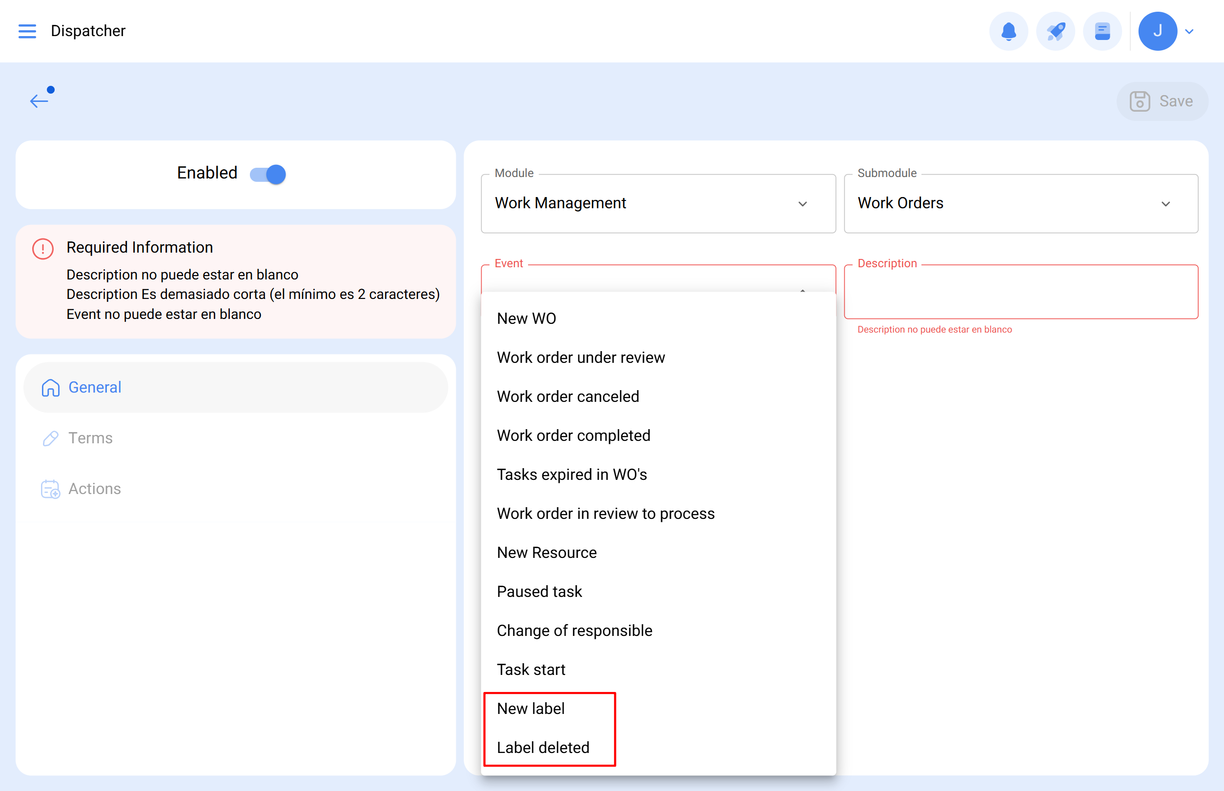Open the documentation book icon
Viewport: 1224px width, 791px height.
[x=1102, y=31]
